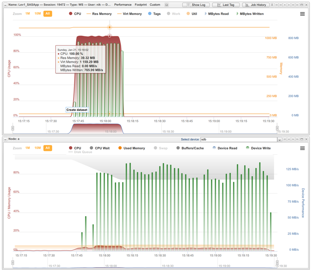Image resolution: width=312 pixels, height=271 pixels.
Task: Toggle Res Memory series in legend
Action: [x=99, y=14]
